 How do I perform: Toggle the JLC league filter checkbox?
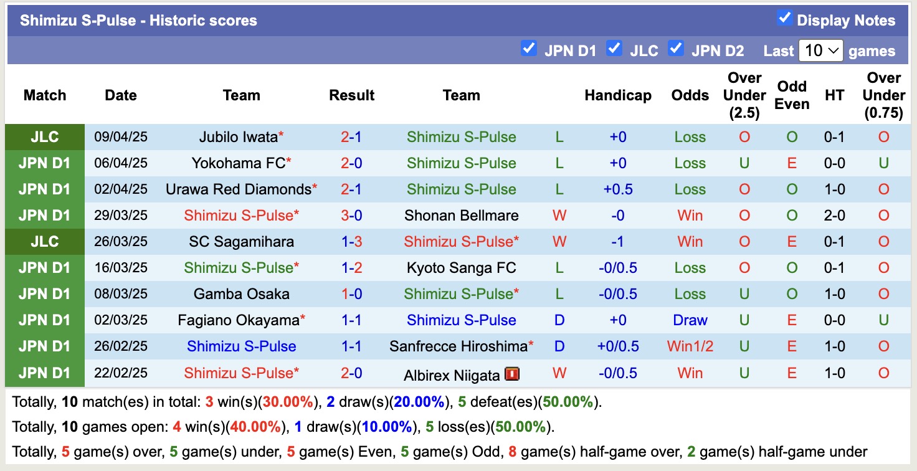click(614, 48)
